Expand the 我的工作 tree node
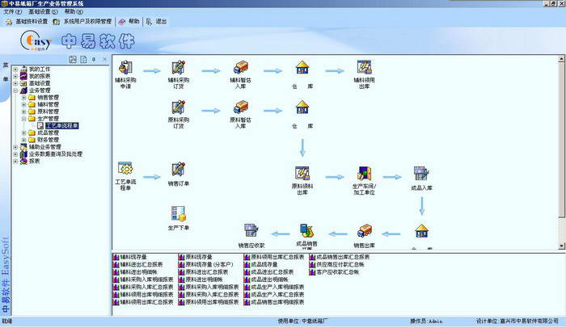This screenshot has width=566, height=328. point(15,69)
